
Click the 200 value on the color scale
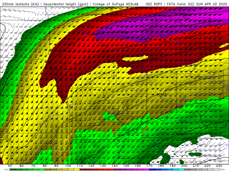click(184, 166)
